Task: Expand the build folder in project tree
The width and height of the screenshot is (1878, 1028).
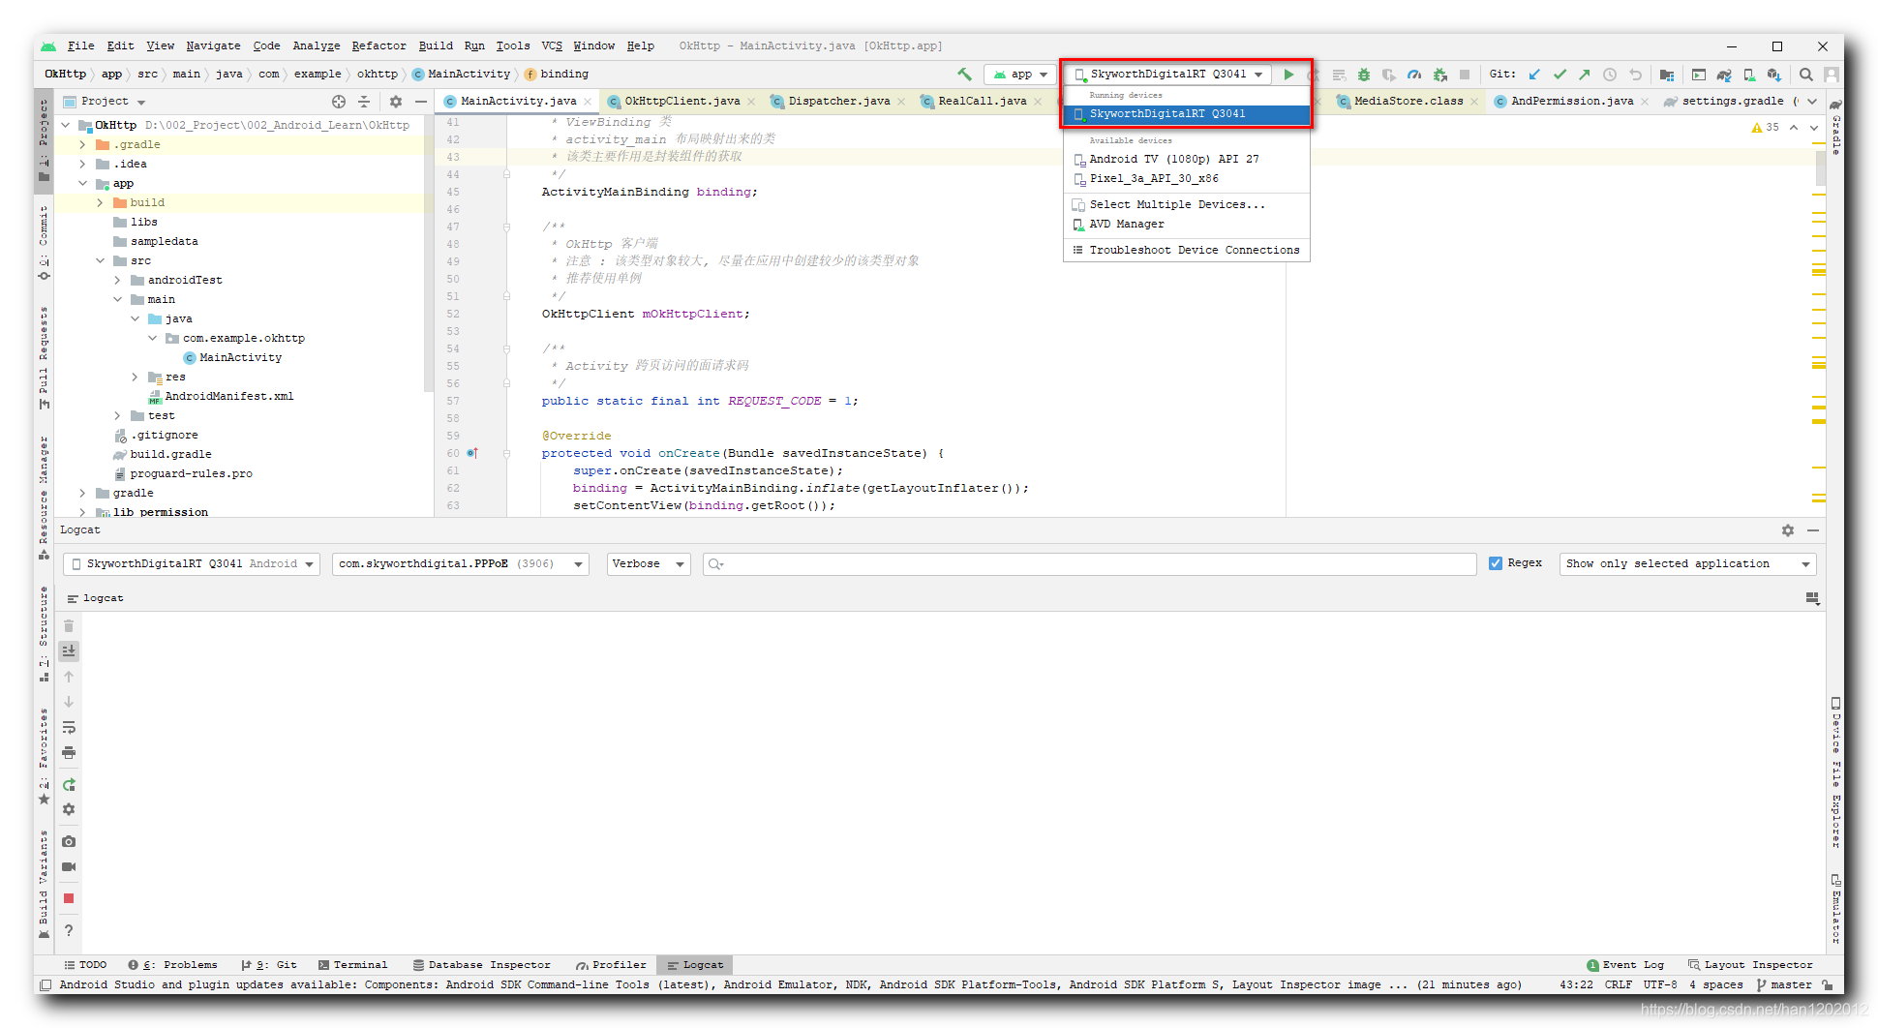Action: tap(100, 202)
